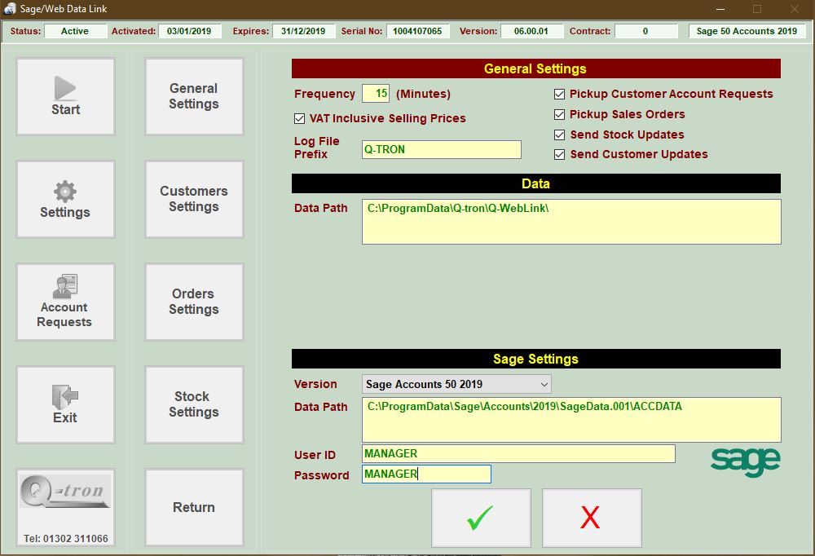Viewport: 815px width, 556px height.
Task: Toggle VAT Inclusive Selling Prices checkbox
Action: 299,118
